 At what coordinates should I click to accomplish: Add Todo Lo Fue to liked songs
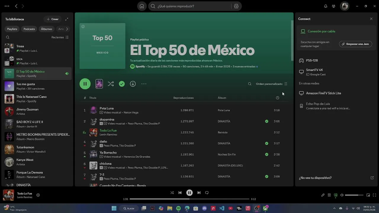coord(38,195)
